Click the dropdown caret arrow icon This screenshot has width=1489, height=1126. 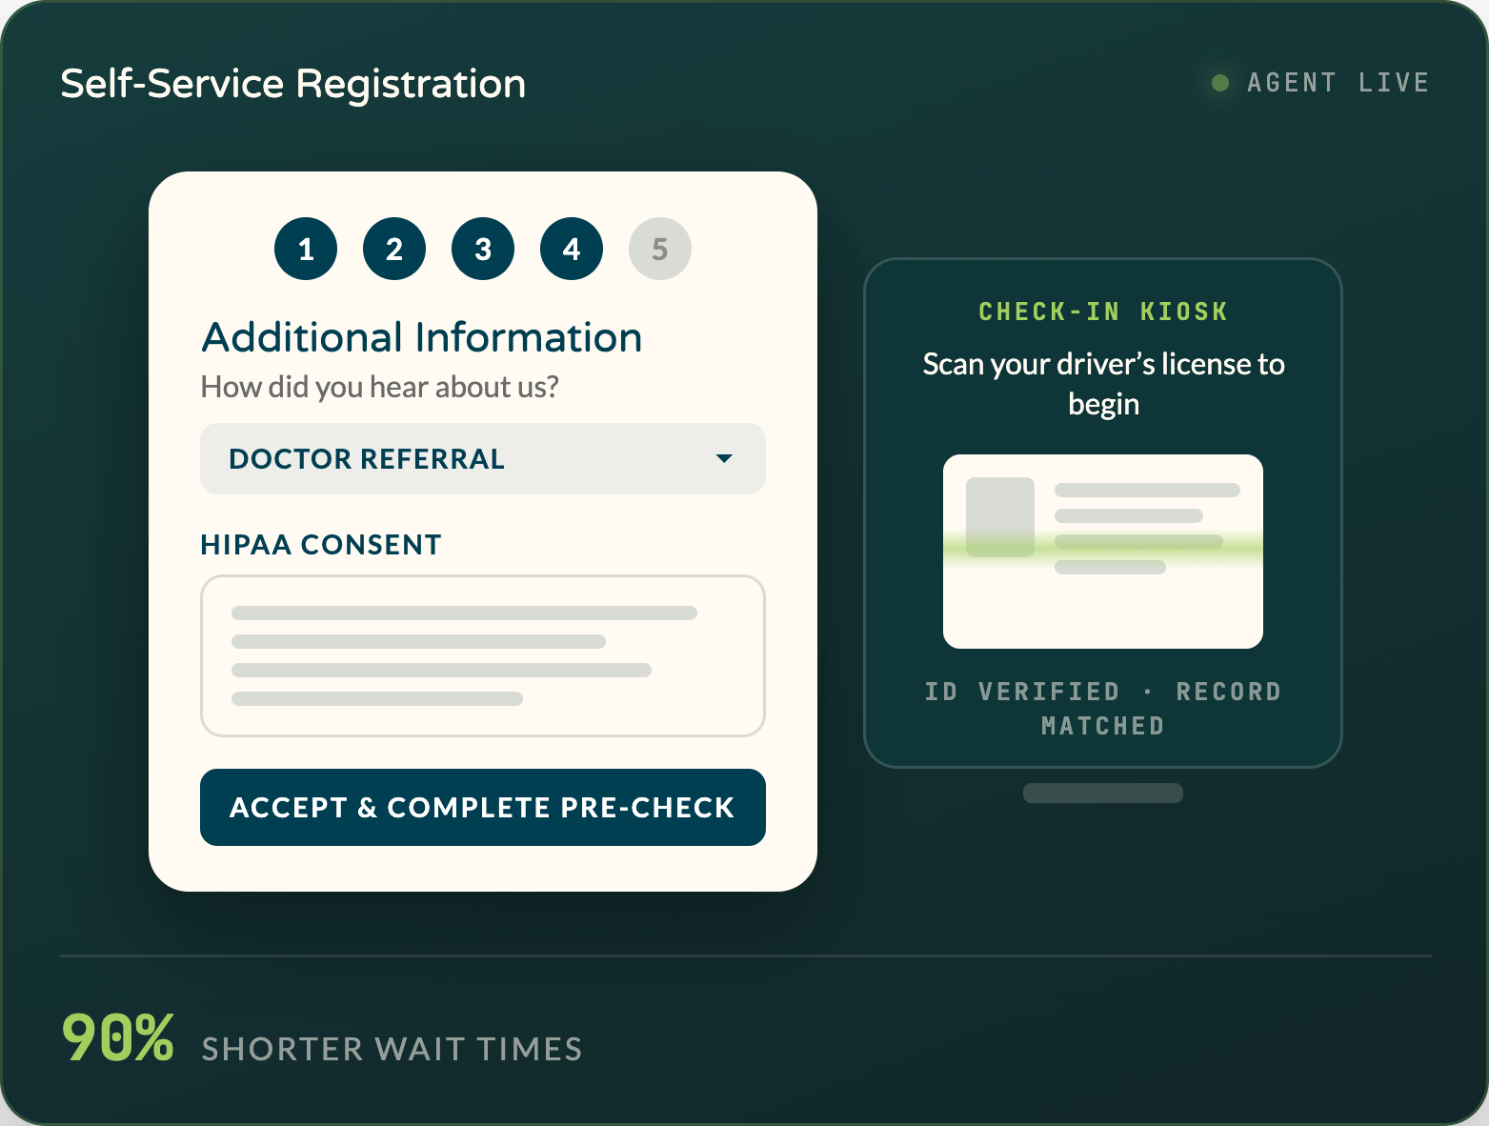click(x=724, y=459)
